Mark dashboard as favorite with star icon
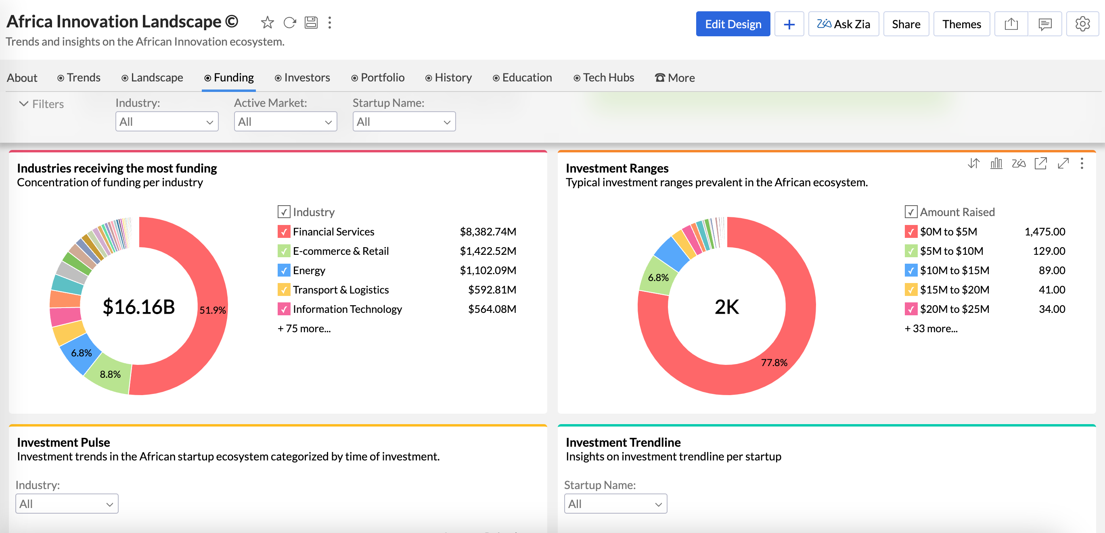Viewport: 1105px width, 533px height. [x=267, y=22]
